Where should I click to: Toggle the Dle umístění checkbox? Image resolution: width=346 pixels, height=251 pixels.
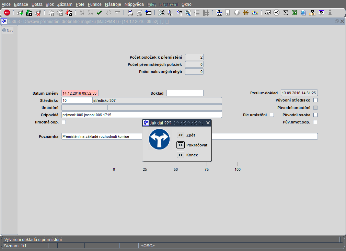272,115
